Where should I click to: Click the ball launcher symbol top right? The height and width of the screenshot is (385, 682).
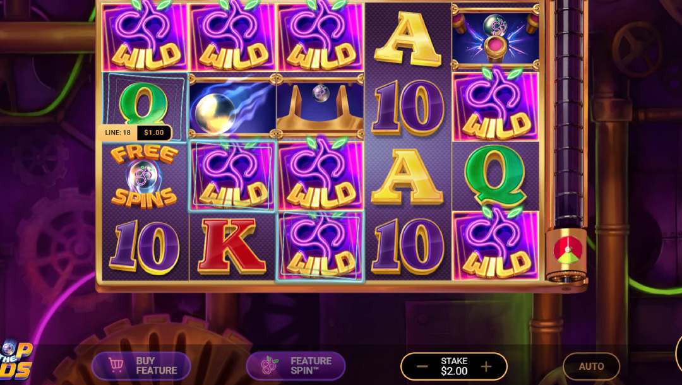click(496, 37)
